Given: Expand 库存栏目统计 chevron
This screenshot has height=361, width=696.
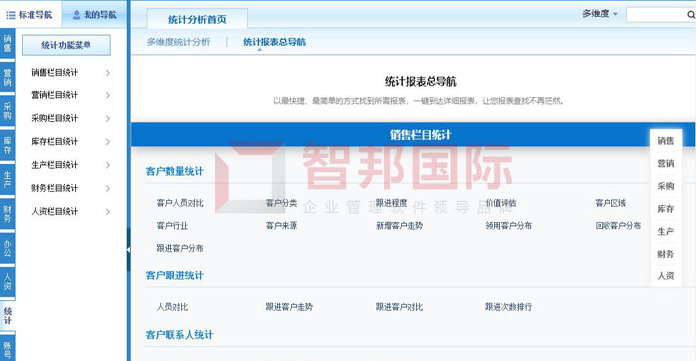Looking at the screenshot, I should pyautogui.click(x=107, y=141).
